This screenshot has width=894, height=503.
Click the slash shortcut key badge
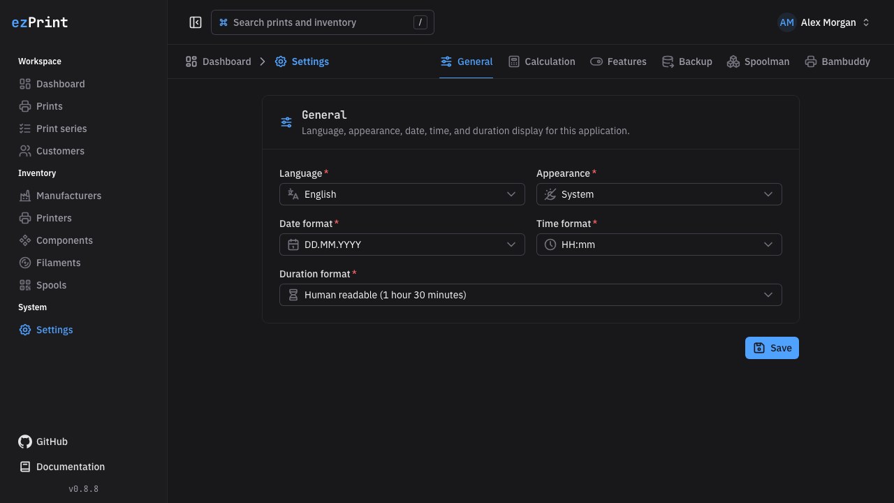420,22
